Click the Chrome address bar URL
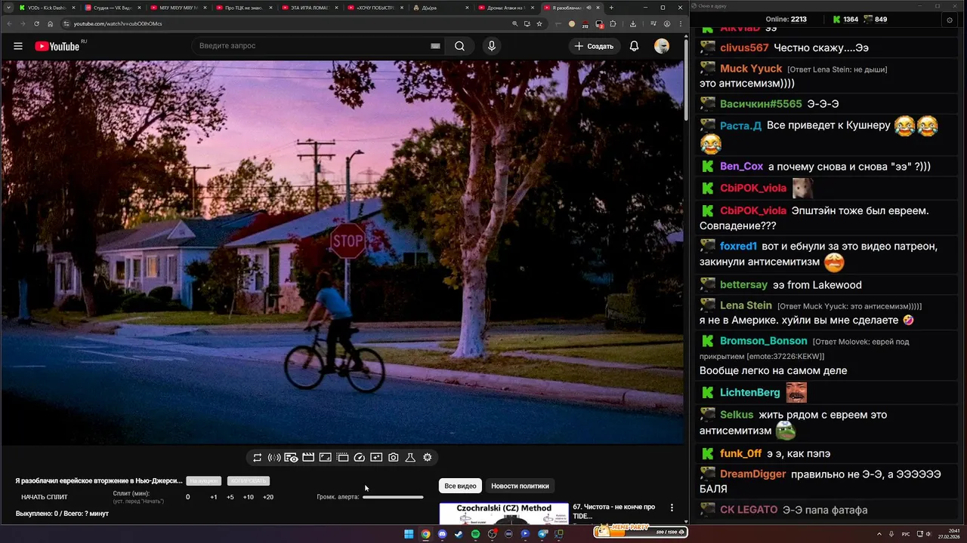The height and width of the screenshot is (543, 967). click(x=118, y=23)
